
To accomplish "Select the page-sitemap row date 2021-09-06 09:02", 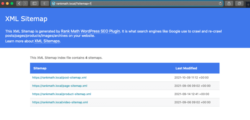I will pos(192,86).
